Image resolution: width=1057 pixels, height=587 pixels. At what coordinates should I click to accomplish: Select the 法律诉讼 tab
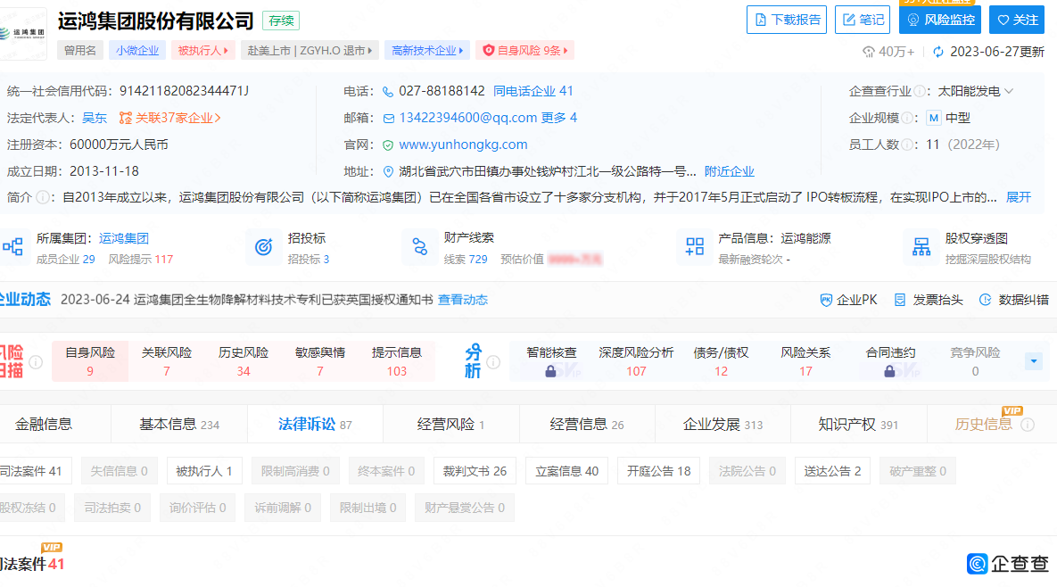(315, 425)
